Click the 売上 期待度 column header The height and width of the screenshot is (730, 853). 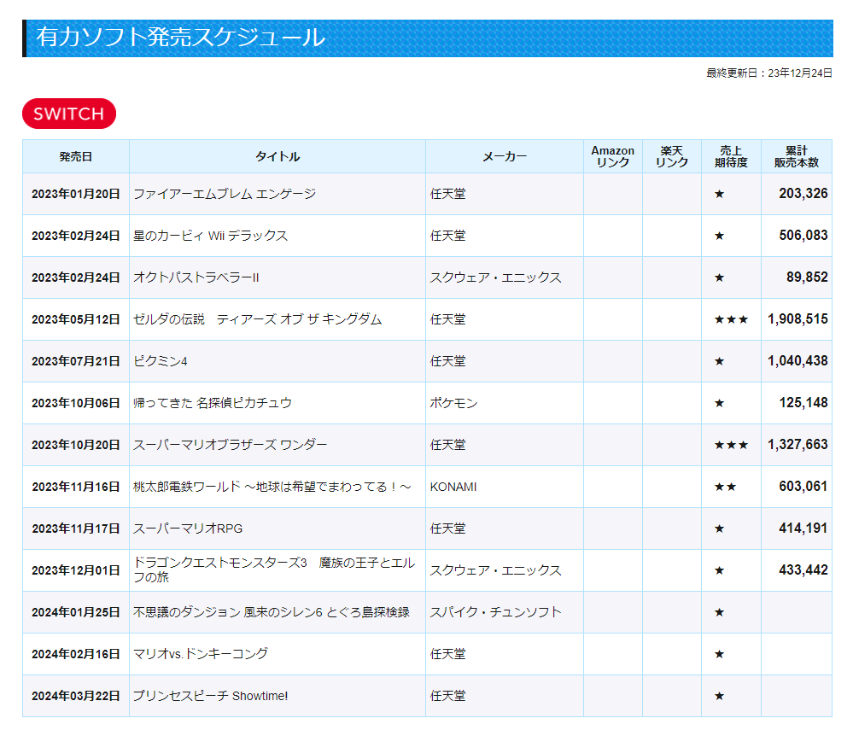coord(731,156)
